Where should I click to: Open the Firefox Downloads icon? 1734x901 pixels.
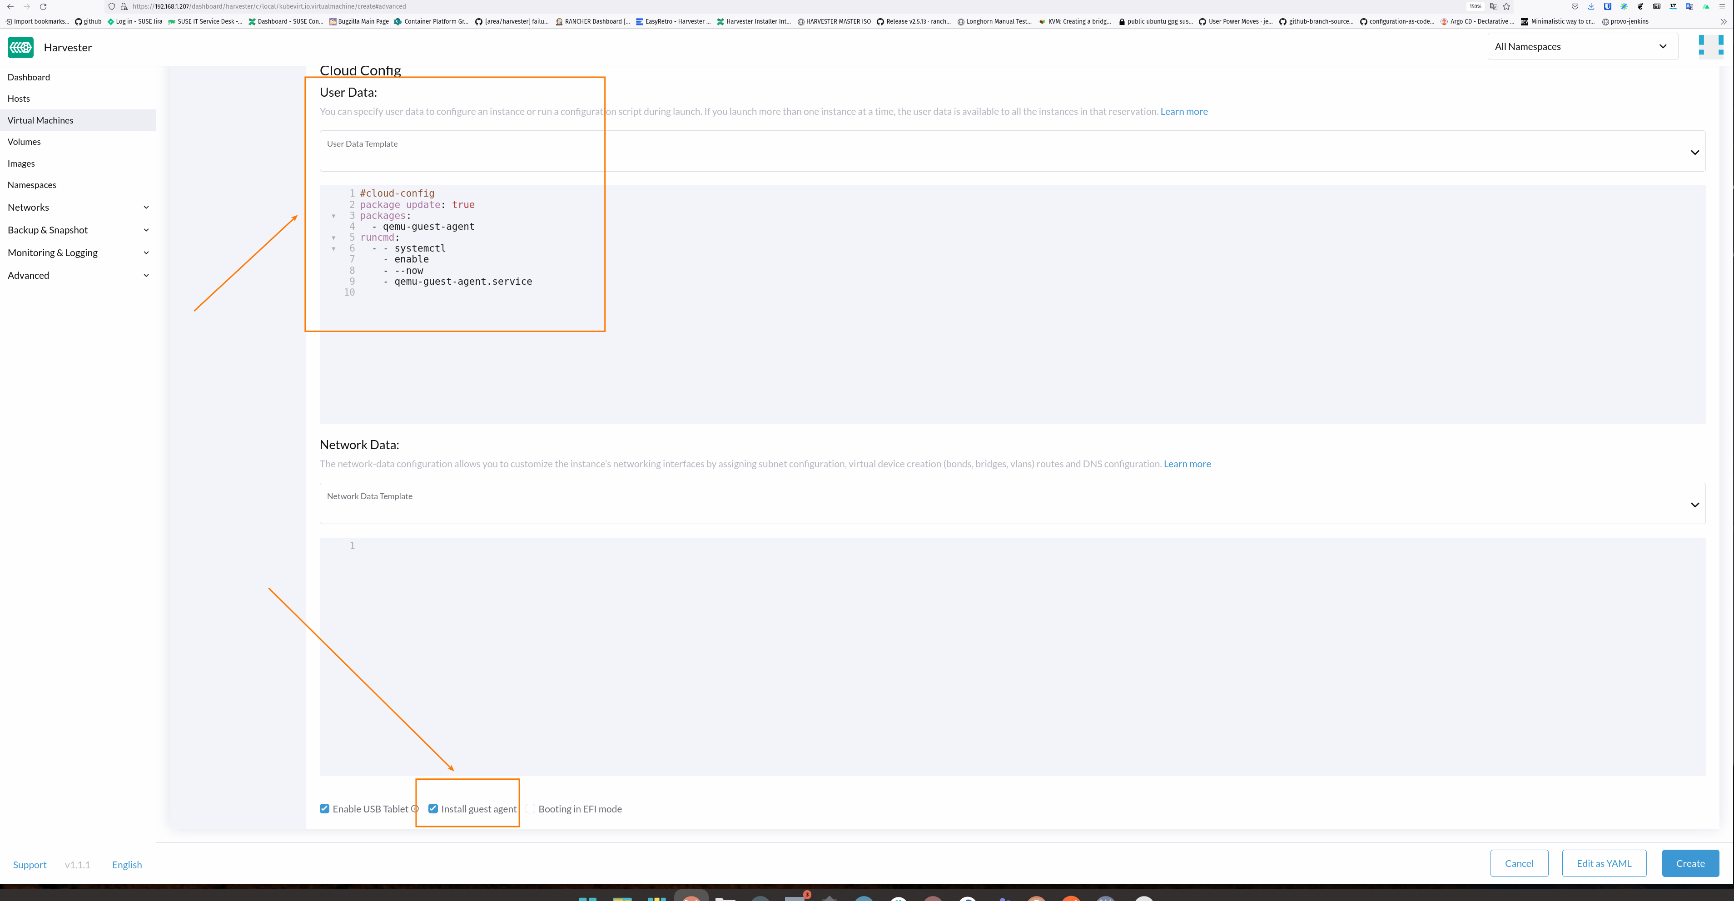coord(1591,6)
